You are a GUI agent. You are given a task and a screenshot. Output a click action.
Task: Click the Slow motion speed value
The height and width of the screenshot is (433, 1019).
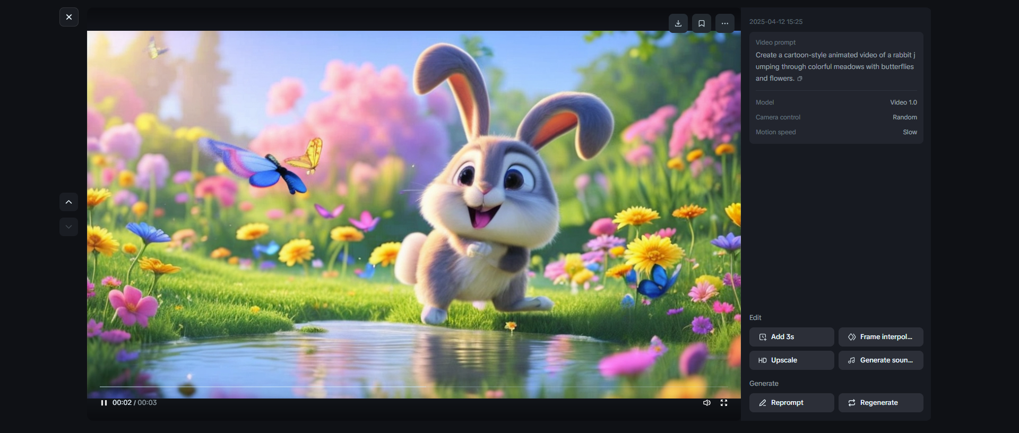(910, 132)
